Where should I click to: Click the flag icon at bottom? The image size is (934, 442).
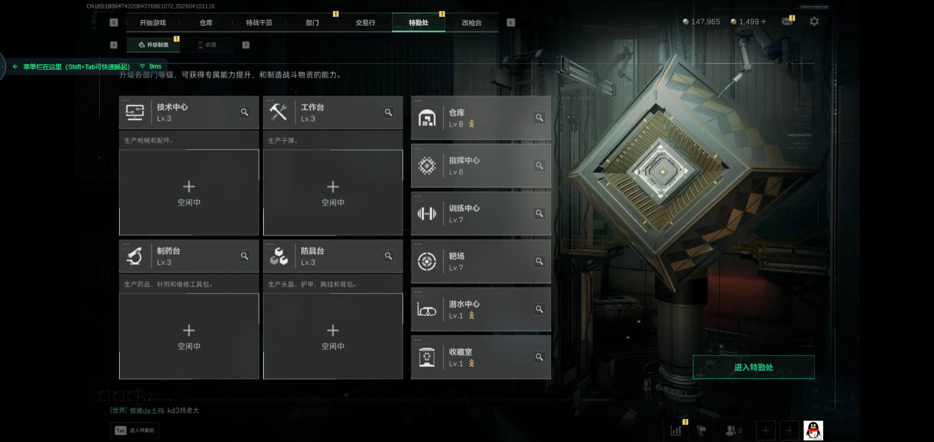pos(701,430)
